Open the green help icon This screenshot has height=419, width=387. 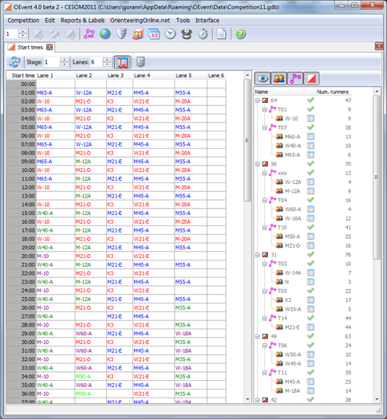[x=240, y=34]
